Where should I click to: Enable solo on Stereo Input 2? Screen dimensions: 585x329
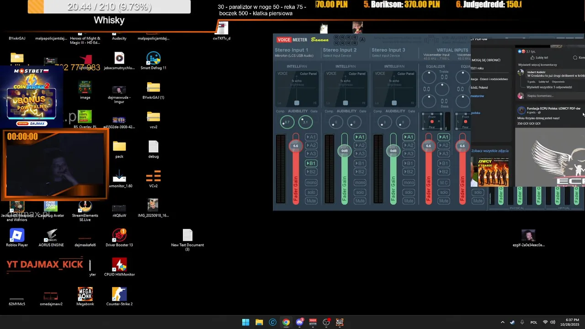(x=360, y=192)
